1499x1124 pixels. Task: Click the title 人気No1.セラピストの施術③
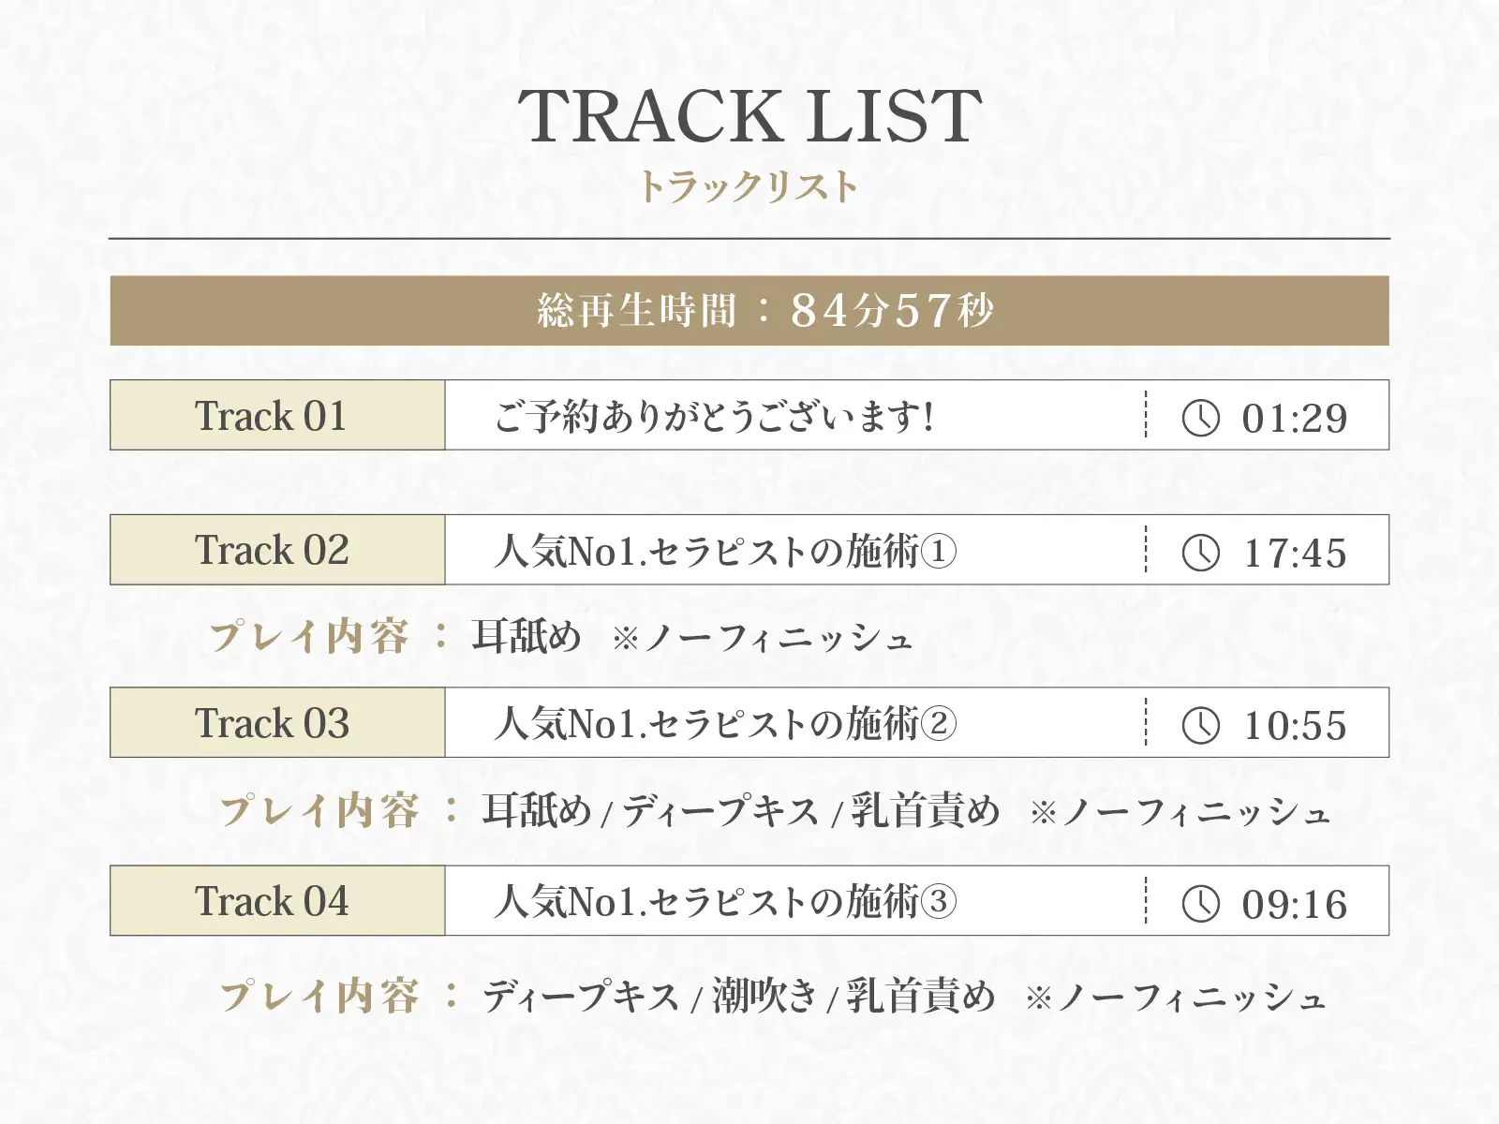pyautogui.click(x=725, y=901)
